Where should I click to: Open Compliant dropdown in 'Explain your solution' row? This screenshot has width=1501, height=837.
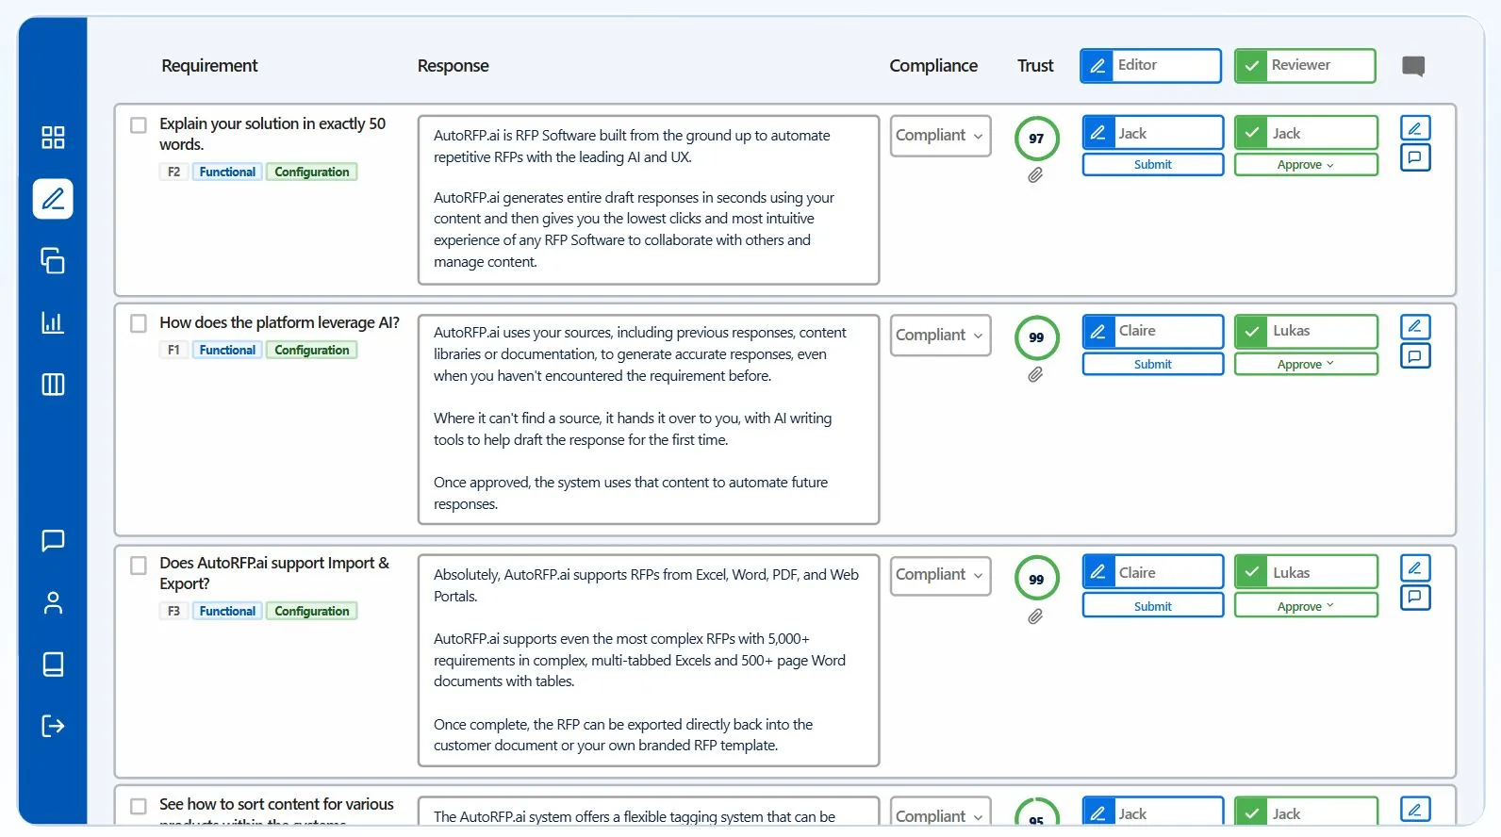tap(940, 136)
